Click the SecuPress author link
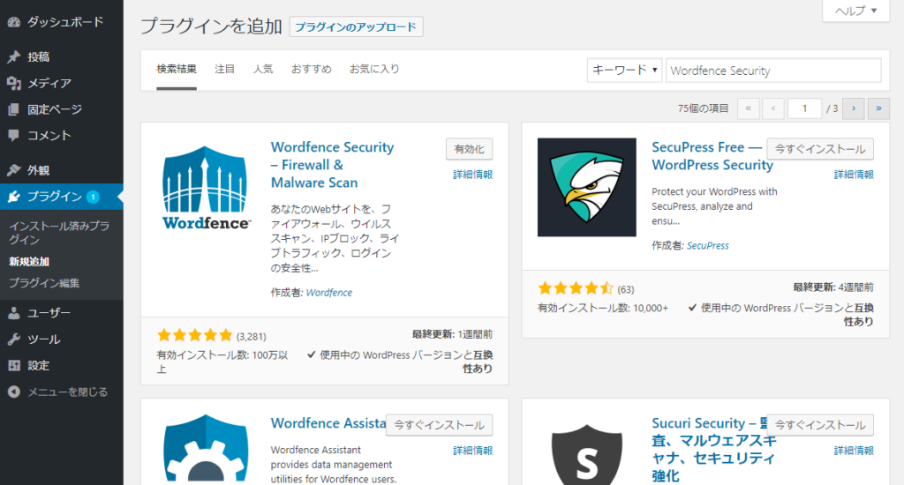This screenshot has height=485, width=904. point(707,245)
